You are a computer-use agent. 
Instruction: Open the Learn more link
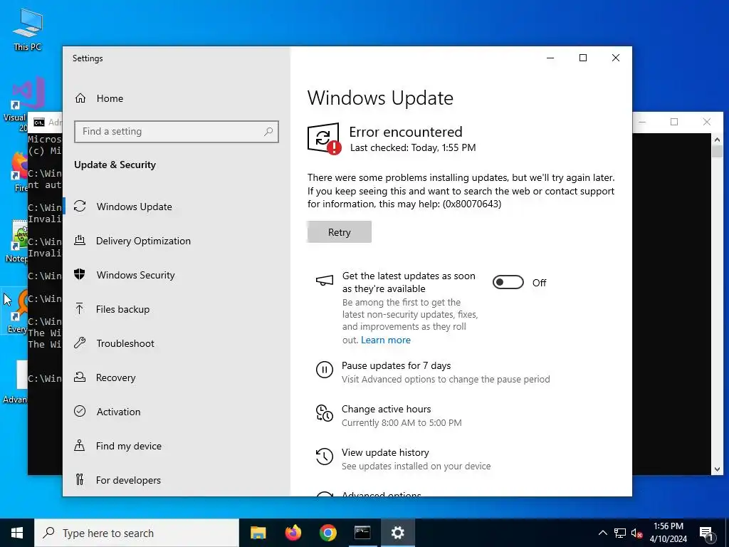(386, 340)
